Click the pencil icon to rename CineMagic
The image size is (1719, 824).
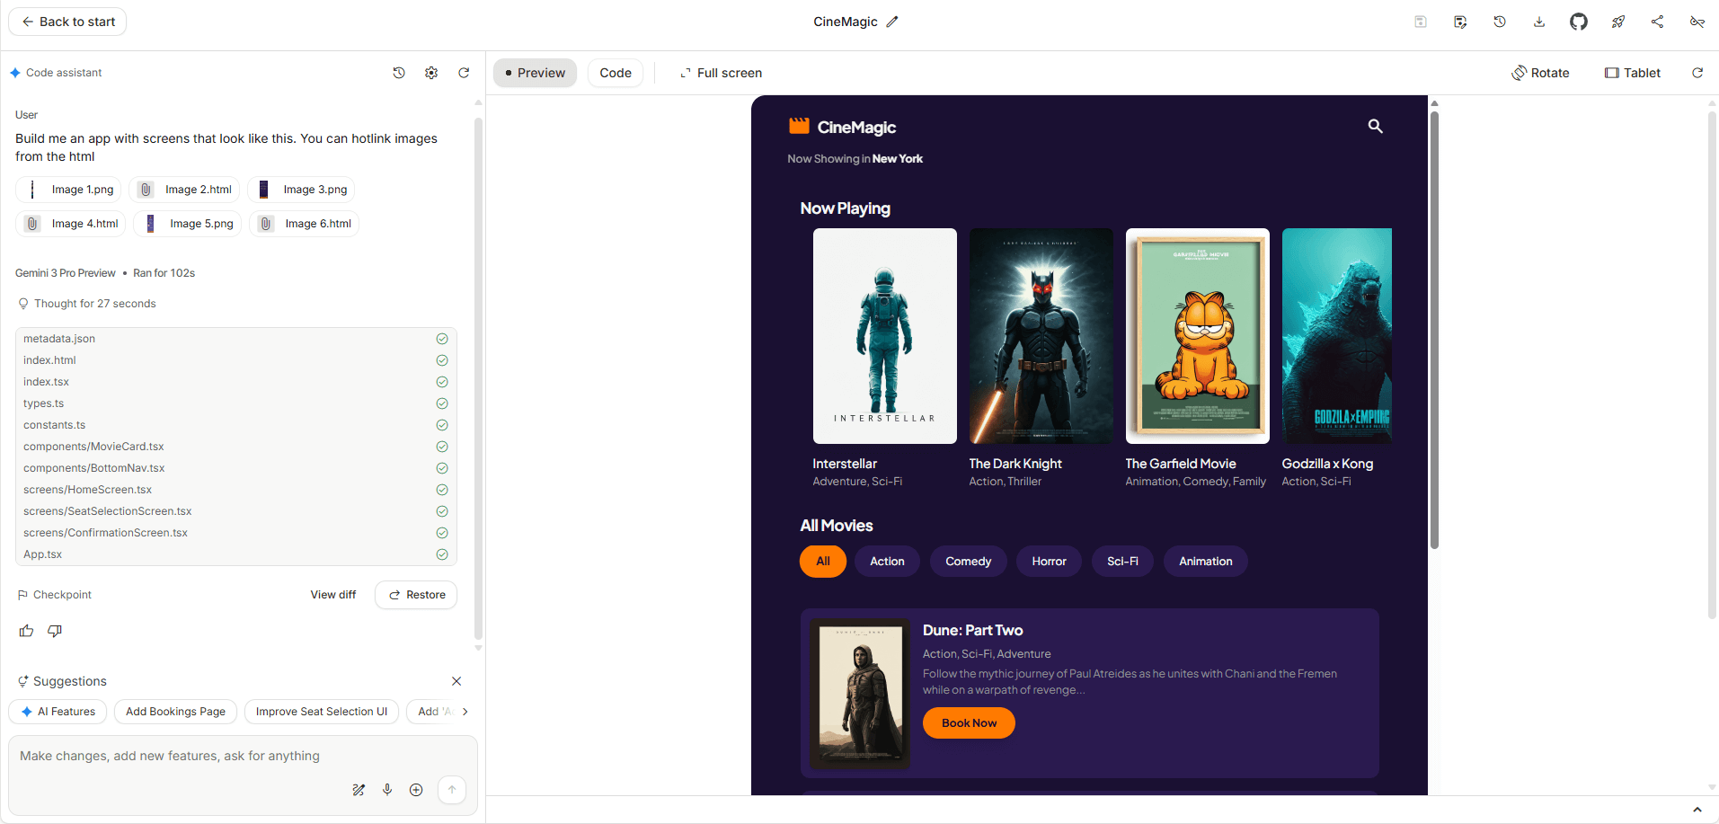tap(892, 22)
